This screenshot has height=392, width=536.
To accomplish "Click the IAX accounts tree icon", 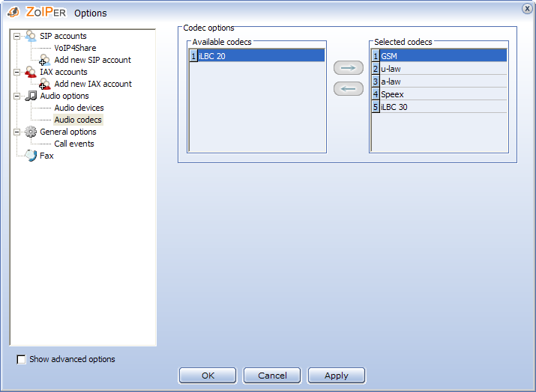I will coord(30,72).
